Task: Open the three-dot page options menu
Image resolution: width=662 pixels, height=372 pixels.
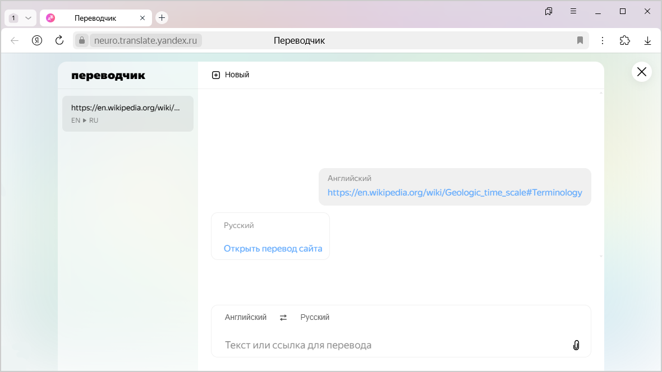Action: 603,40
